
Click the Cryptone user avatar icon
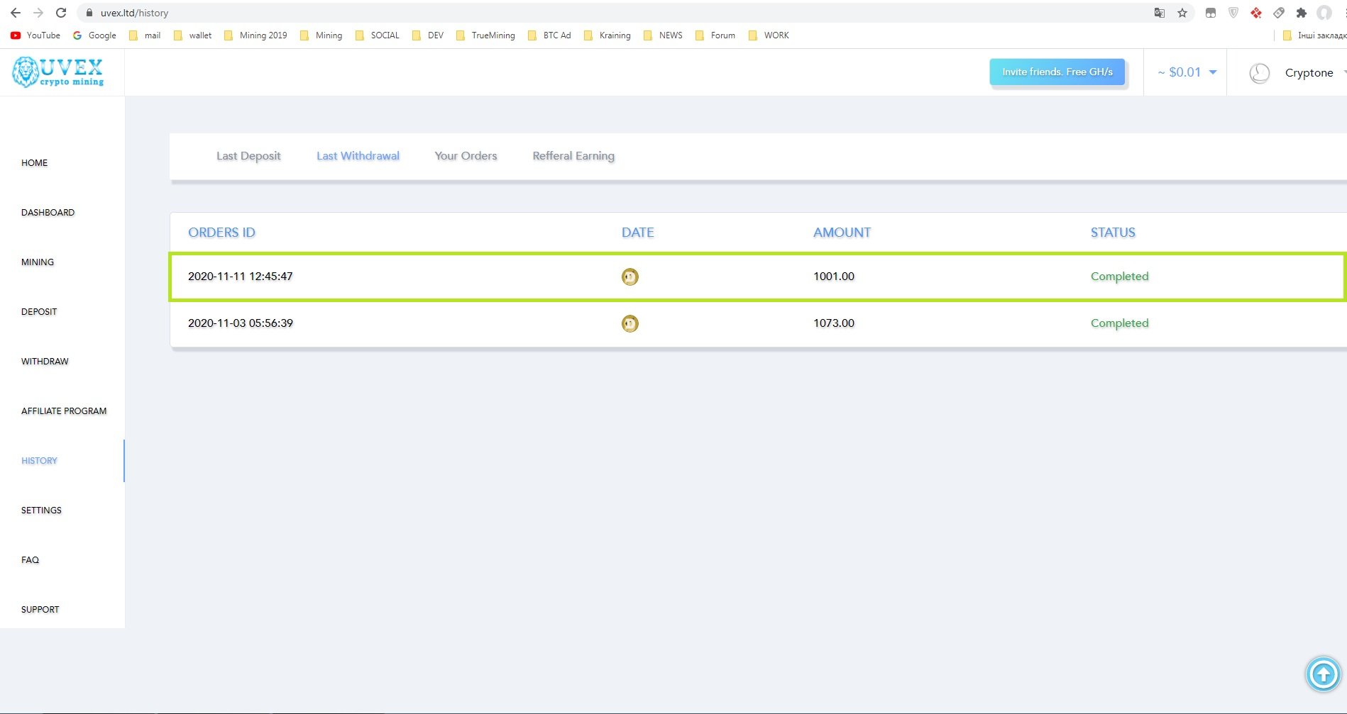[1259, 73]
